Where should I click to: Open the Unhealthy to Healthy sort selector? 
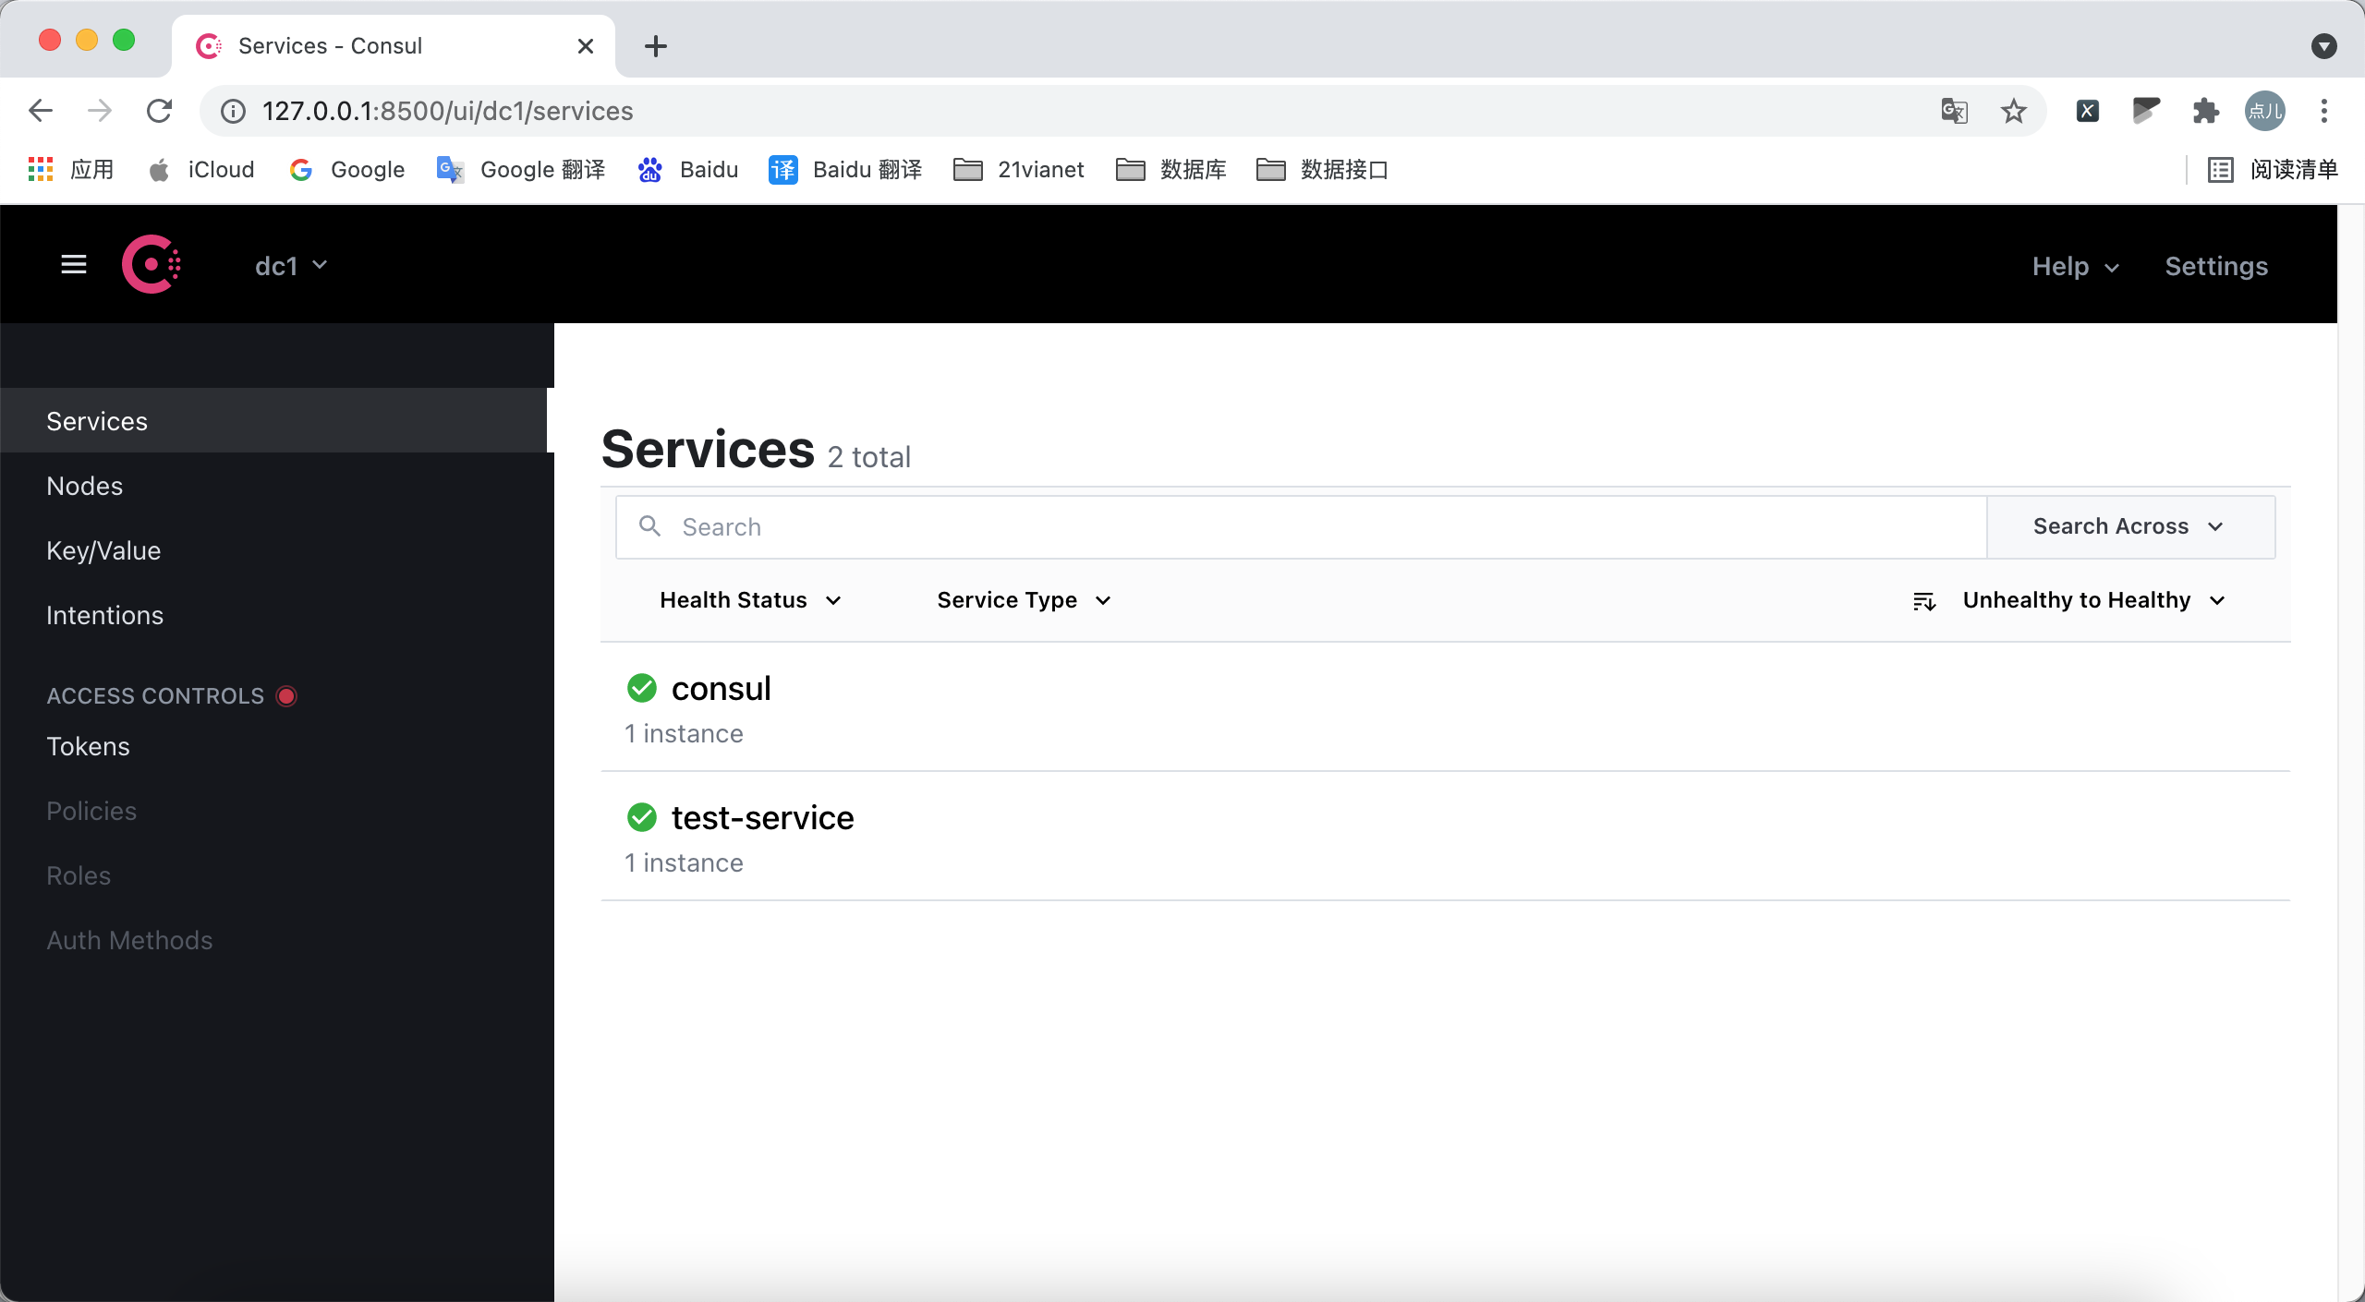pos(2094,600)
